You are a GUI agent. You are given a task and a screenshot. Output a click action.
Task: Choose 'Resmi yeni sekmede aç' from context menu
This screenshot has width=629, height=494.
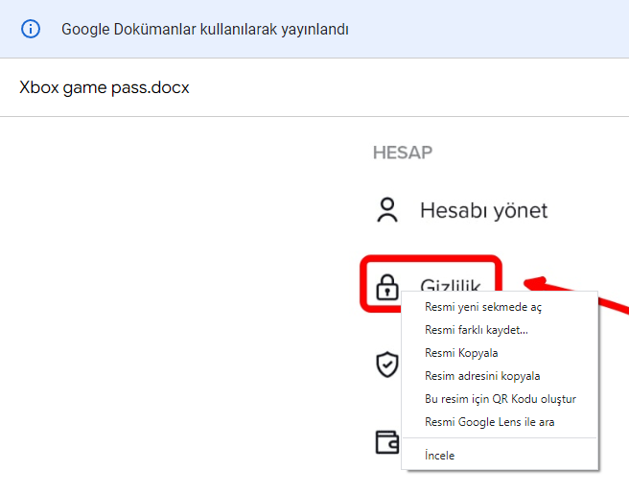point(483,307)
